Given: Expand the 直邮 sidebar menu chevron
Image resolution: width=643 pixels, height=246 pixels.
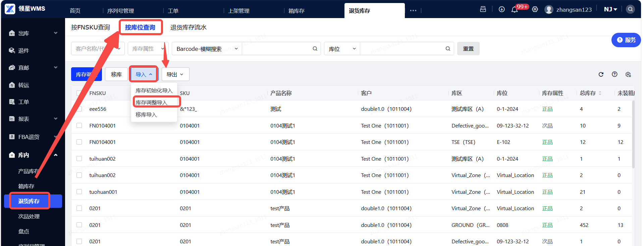Looking at the screenshot, I should (x=56, y=67).
